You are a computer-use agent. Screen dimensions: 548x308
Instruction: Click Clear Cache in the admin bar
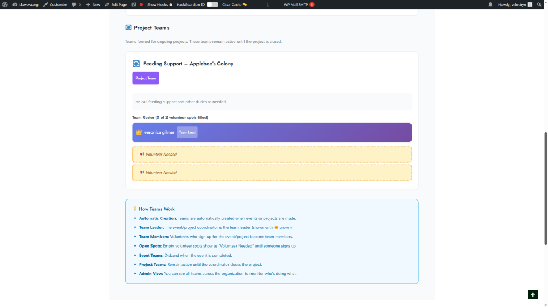point(234,4)
